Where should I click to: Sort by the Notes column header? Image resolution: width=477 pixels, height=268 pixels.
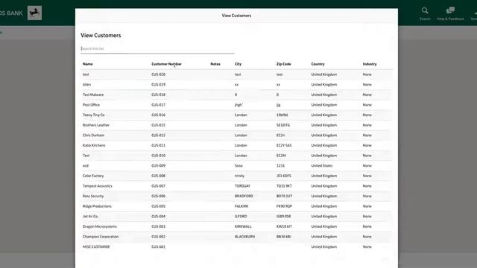coord(215,64)
